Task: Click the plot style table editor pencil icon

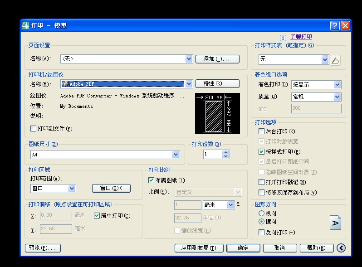Action: point(335,60)
